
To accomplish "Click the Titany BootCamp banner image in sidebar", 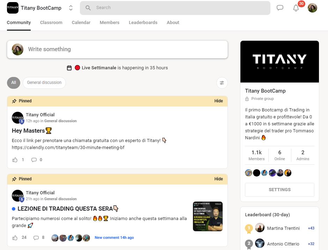I will (x=280, y=62).
